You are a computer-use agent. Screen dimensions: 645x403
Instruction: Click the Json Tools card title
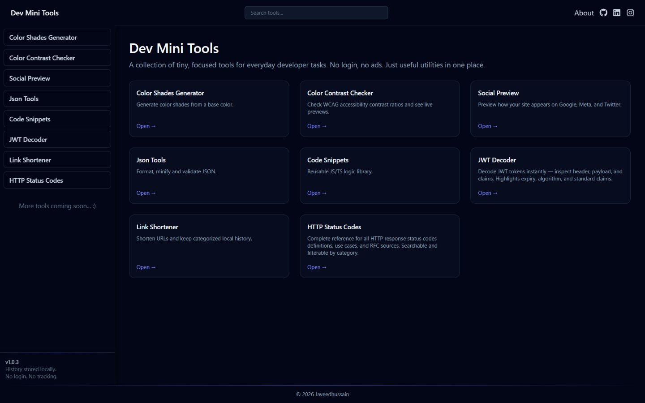coord(151,160)
